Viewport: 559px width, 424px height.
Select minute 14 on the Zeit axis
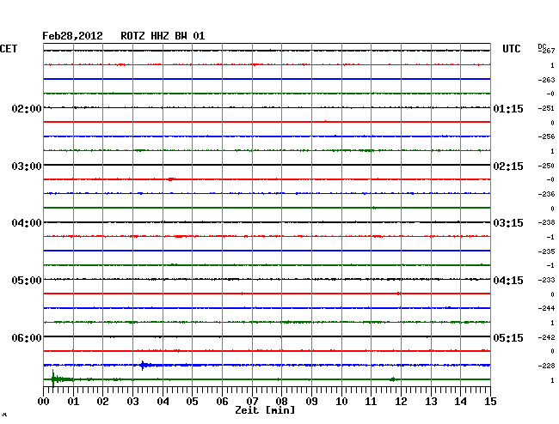pos(460,401)
